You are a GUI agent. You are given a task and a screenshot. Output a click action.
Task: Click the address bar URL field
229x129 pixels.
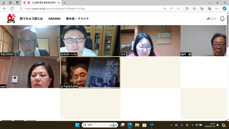(92, 9)
